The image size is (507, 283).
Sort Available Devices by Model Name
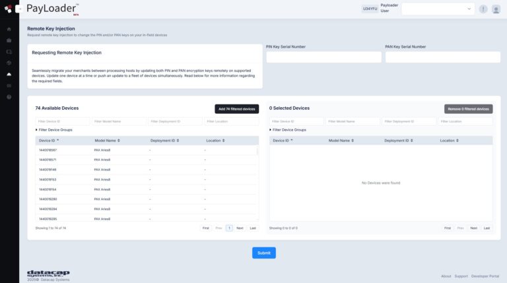point(108,141)
